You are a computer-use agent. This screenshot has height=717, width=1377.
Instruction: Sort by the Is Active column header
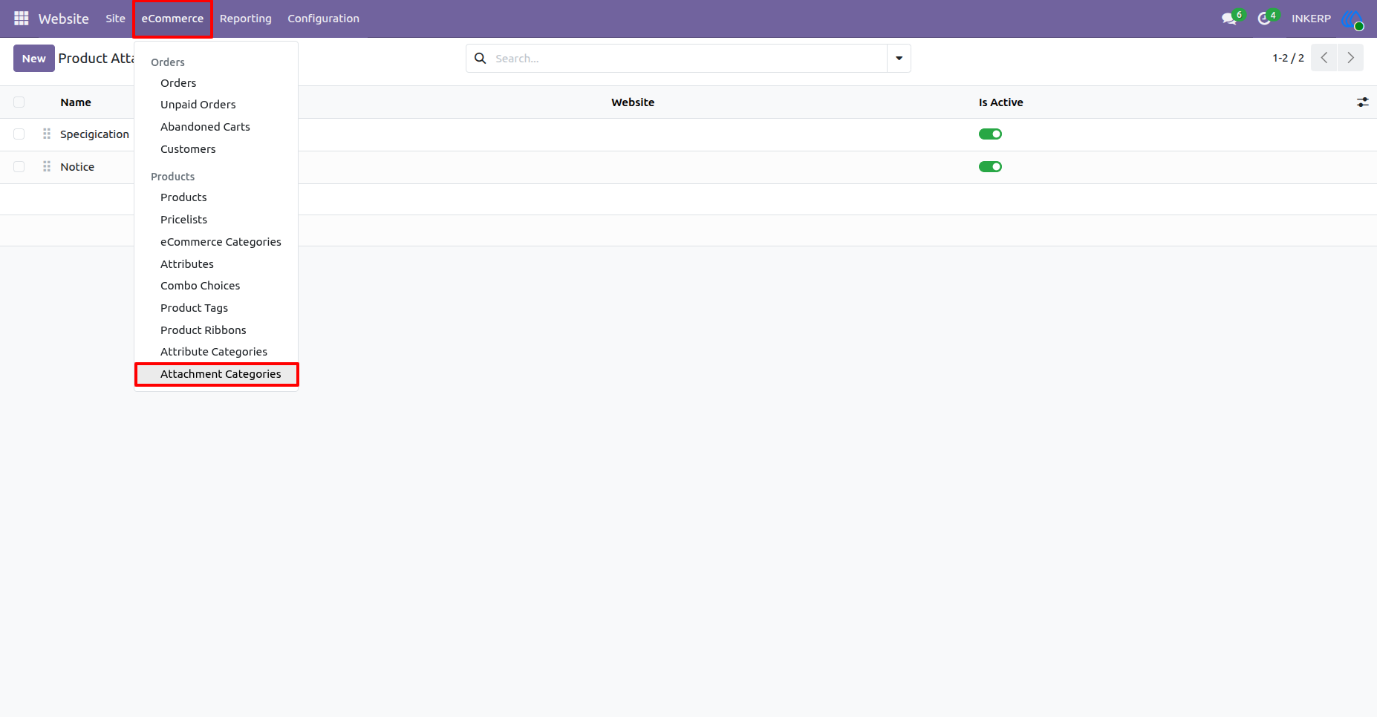(x=1000, y=102)
